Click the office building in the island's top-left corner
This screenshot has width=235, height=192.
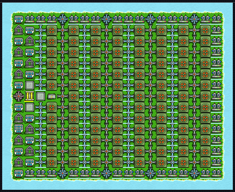coord(18,19)
